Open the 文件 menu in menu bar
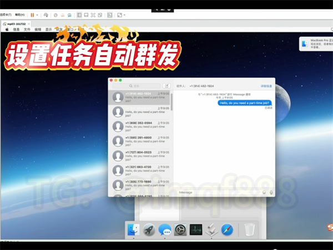Image resolution: width=333 pixels, height=250 pixels. [x=27, y=29]
